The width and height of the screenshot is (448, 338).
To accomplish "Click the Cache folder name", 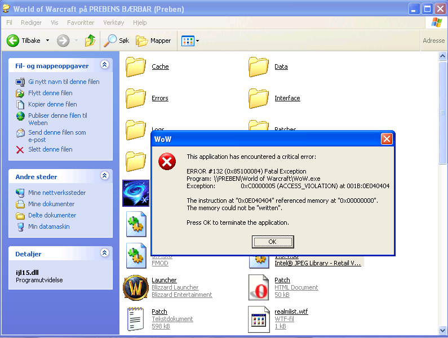I will point(160,66).
